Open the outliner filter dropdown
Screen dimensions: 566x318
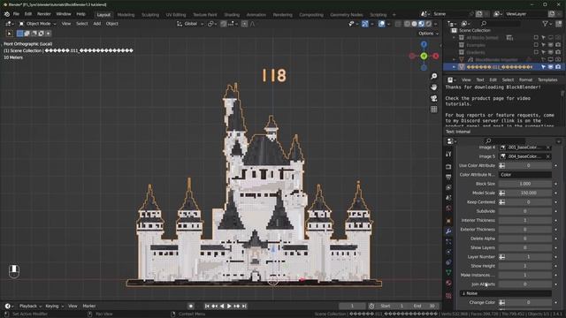coord(547,24)
